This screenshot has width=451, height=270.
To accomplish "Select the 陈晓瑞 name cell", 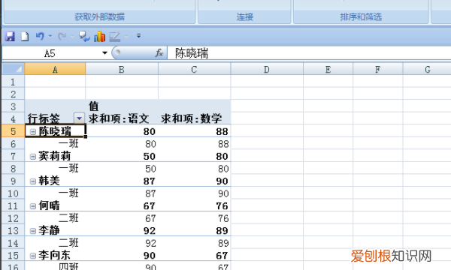I will point(55,131).
